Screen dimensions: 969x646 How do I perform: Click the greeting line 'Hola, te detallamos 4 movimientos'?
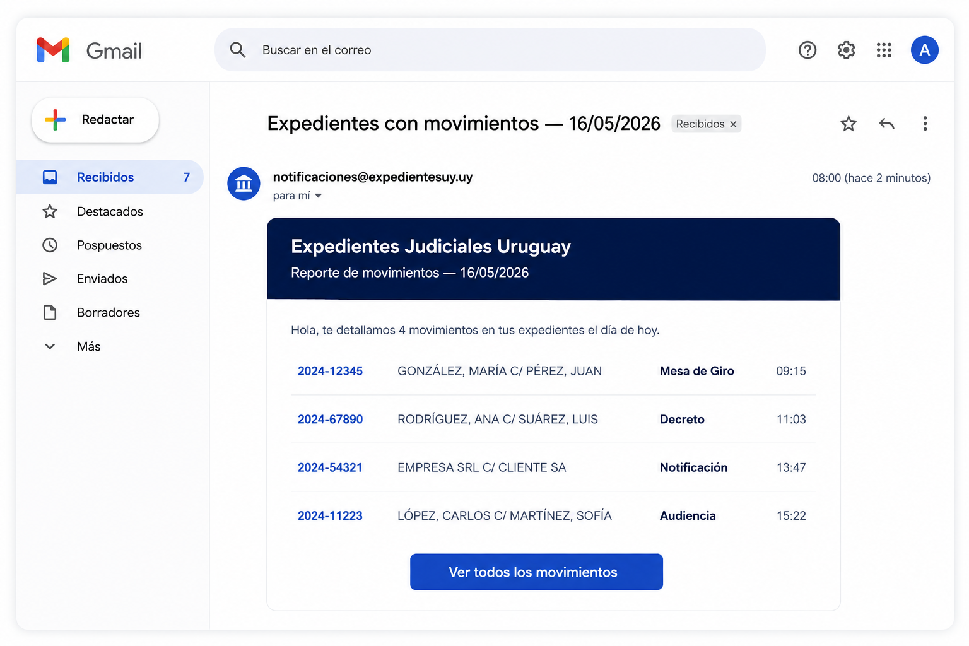coord(475,330)
